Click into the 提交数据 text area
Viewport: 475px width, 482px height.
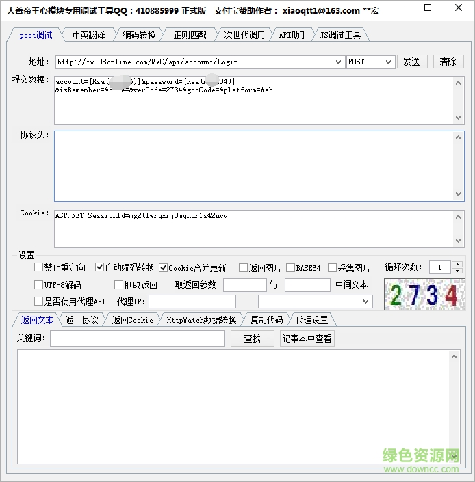pos(259,101)
